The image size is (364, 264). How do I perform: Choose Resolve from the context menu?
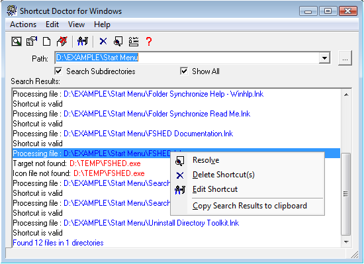click(248, 160)
